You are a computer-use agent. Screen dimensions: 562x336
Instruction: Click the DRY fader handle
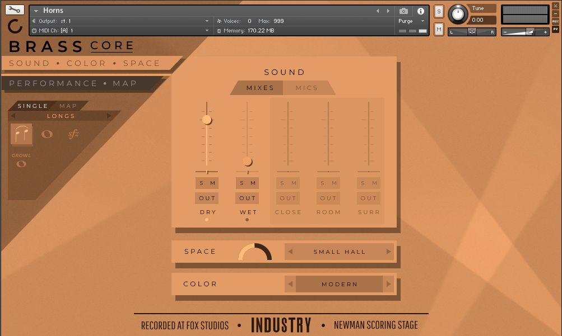[207, 120]
